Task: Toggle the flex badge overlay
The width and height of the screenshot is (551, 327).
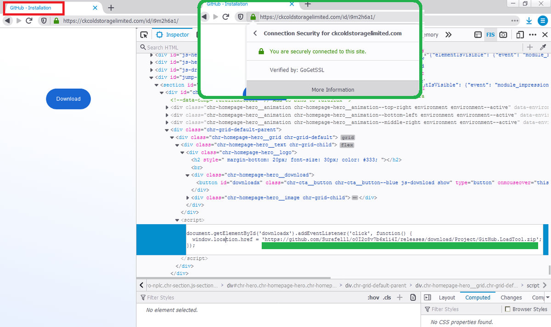Action: tap(347, 145)
